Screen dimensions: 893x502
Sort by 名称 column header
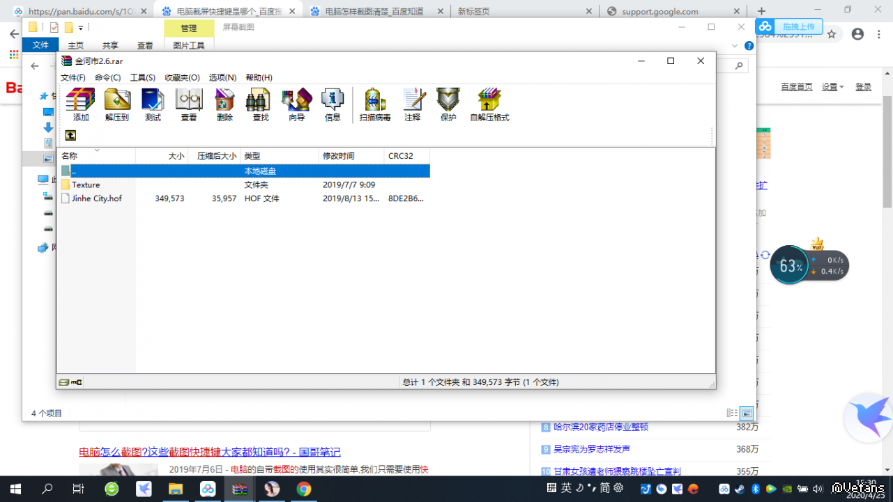(x=70, y=156)
